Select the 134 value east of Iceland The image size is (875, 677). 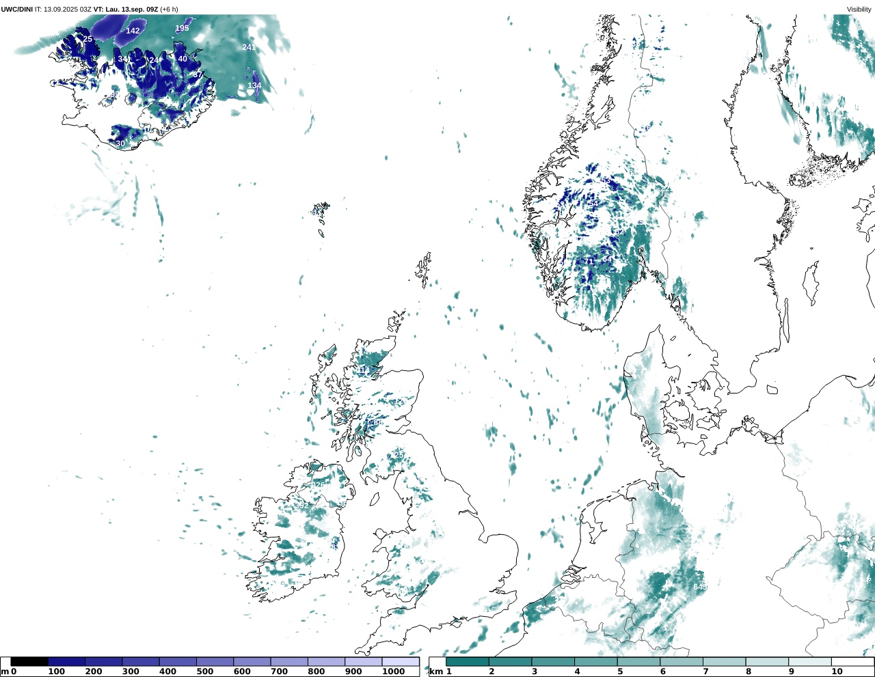tap(254, 85)
